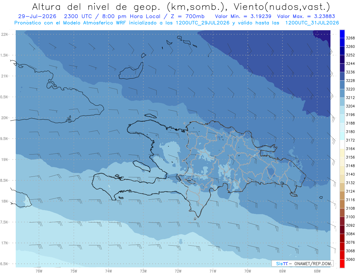Click the '3164' color bar value
The height and width of the screenshot is (275, 356).
pyautogui.click(x=351, y=149)
